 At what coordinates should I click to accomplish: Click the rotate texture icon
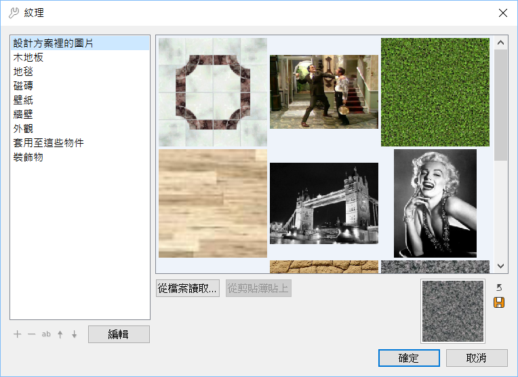499,287
